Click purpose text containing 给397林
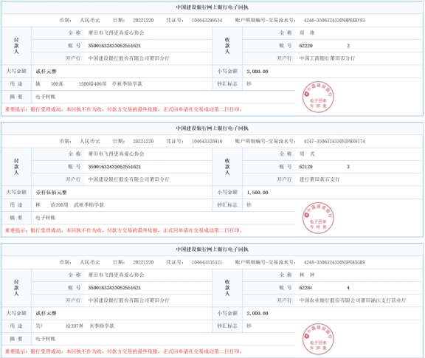This screenshot has width=425, height=358. click(75, 326)
